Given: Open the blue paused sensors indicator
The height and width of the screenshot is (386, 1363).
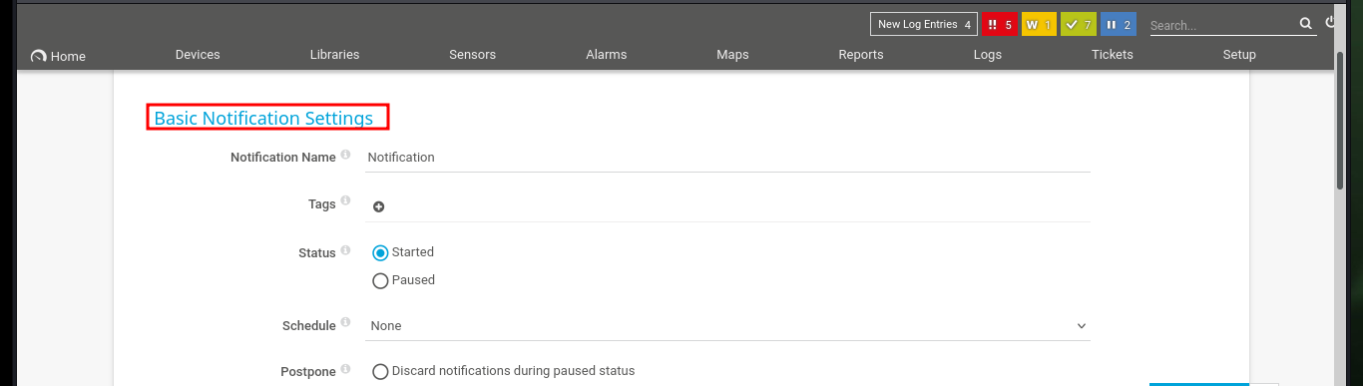Looking at the screenshot, I should click(x=1118, y=24).
